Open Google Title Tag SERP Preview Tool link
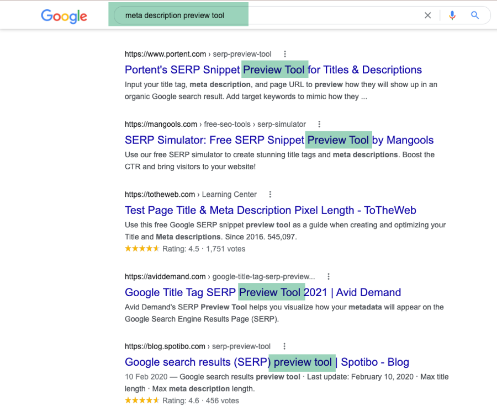497x412 pixels. click(263, 292)
